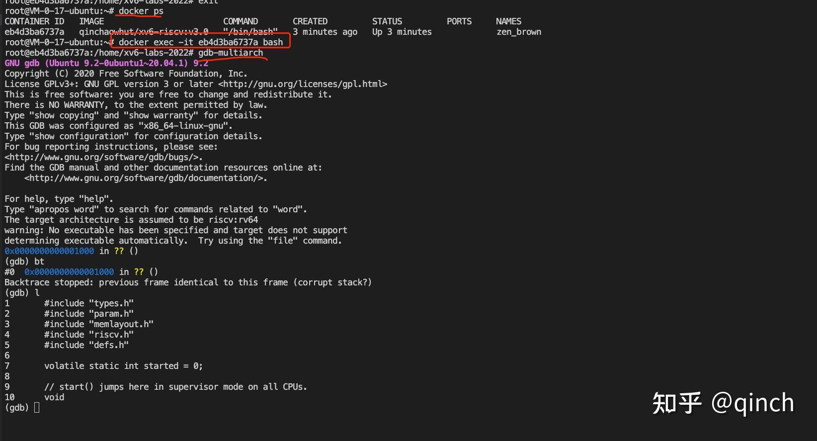Click the blue address 0x0000000000001000 in backtrace
This screenshot has height=441, width=817.
coord(69,272)
